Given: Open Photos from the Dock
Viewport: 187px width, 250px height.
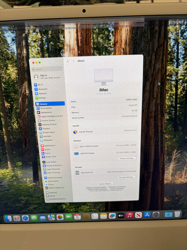Looking at the screenshot, I should click(60, 217).
